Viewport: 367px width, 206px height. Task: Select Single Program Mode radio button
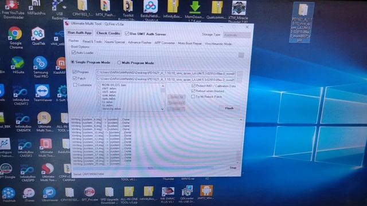[x=73, y=62]
